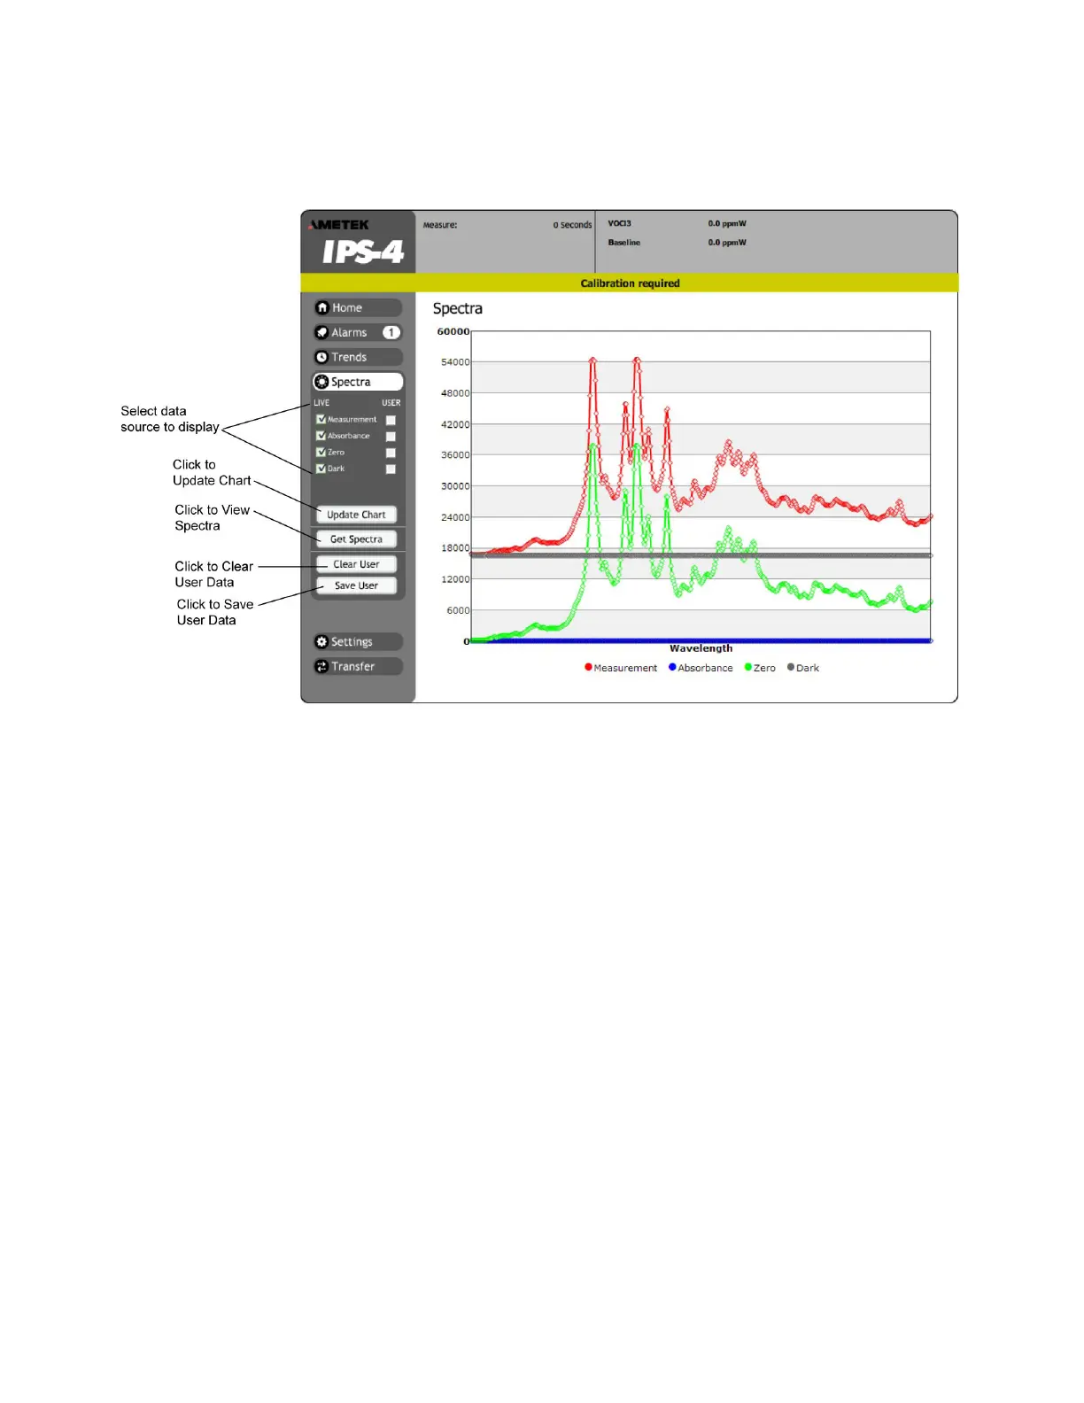This screenshot has height=1403, width=1084.
Task: Open the Home page in sidebar
Action: (358, 307)
